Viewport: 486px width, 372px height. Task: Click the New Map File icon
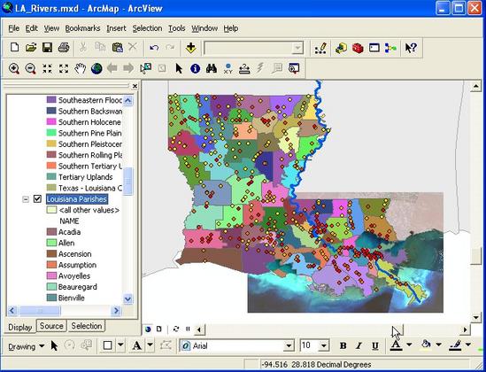coord(14,48)
